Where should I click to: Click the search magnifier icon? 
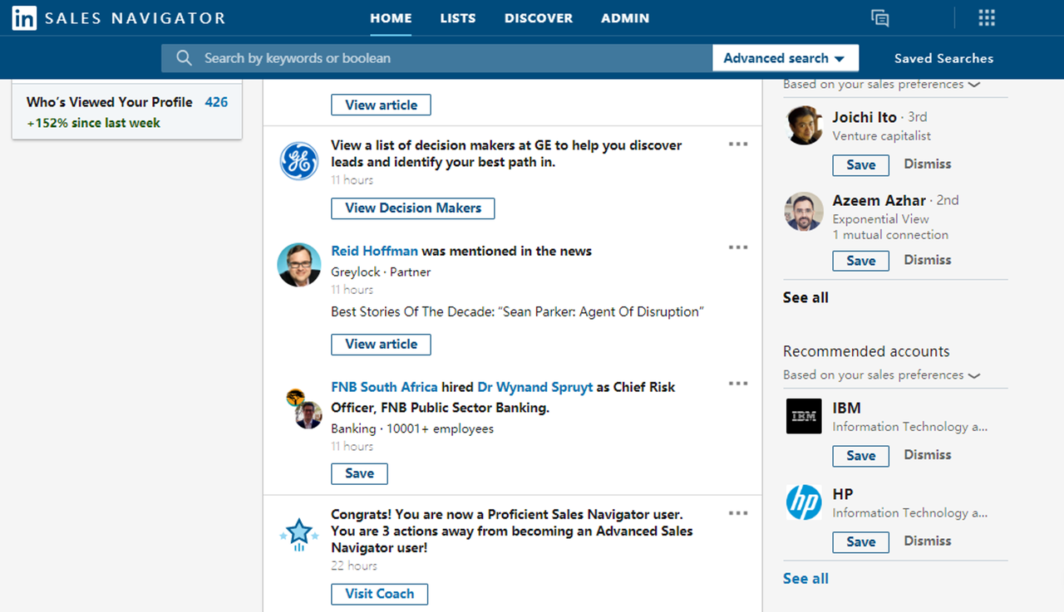click(184, 58)
